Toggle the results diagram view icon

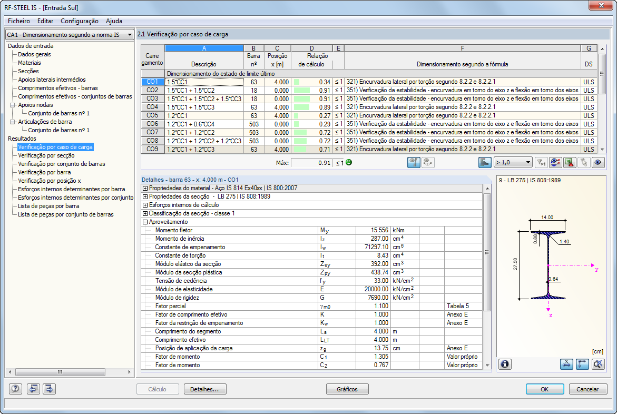(414, 163)
